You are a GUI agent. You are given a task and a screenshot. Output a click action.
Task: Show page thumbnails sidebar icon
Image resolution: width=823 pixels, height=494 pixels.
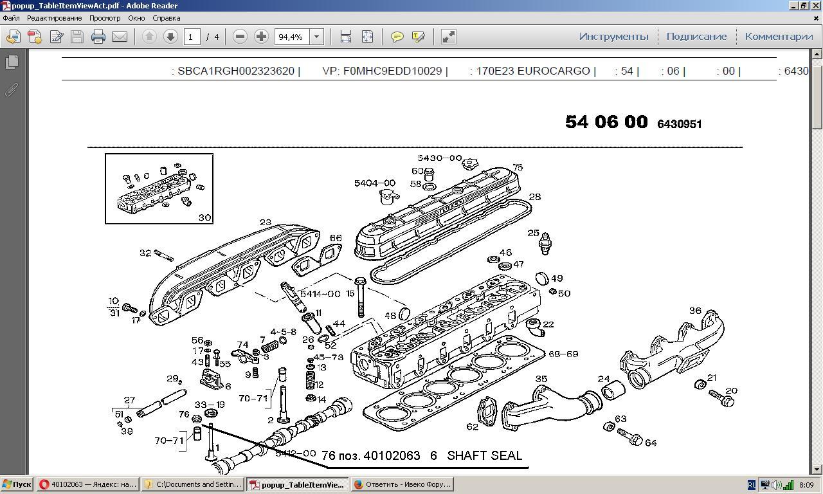(x=12, y=62)
